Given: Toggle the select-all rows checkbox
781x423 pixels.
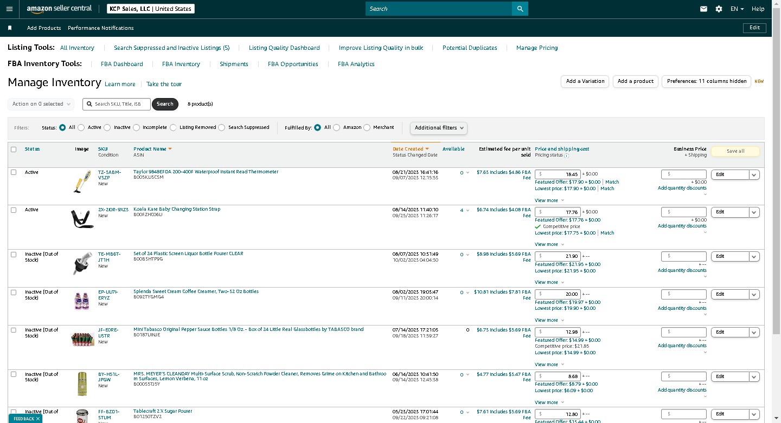Looking at the screenshot, I should 14,149.
